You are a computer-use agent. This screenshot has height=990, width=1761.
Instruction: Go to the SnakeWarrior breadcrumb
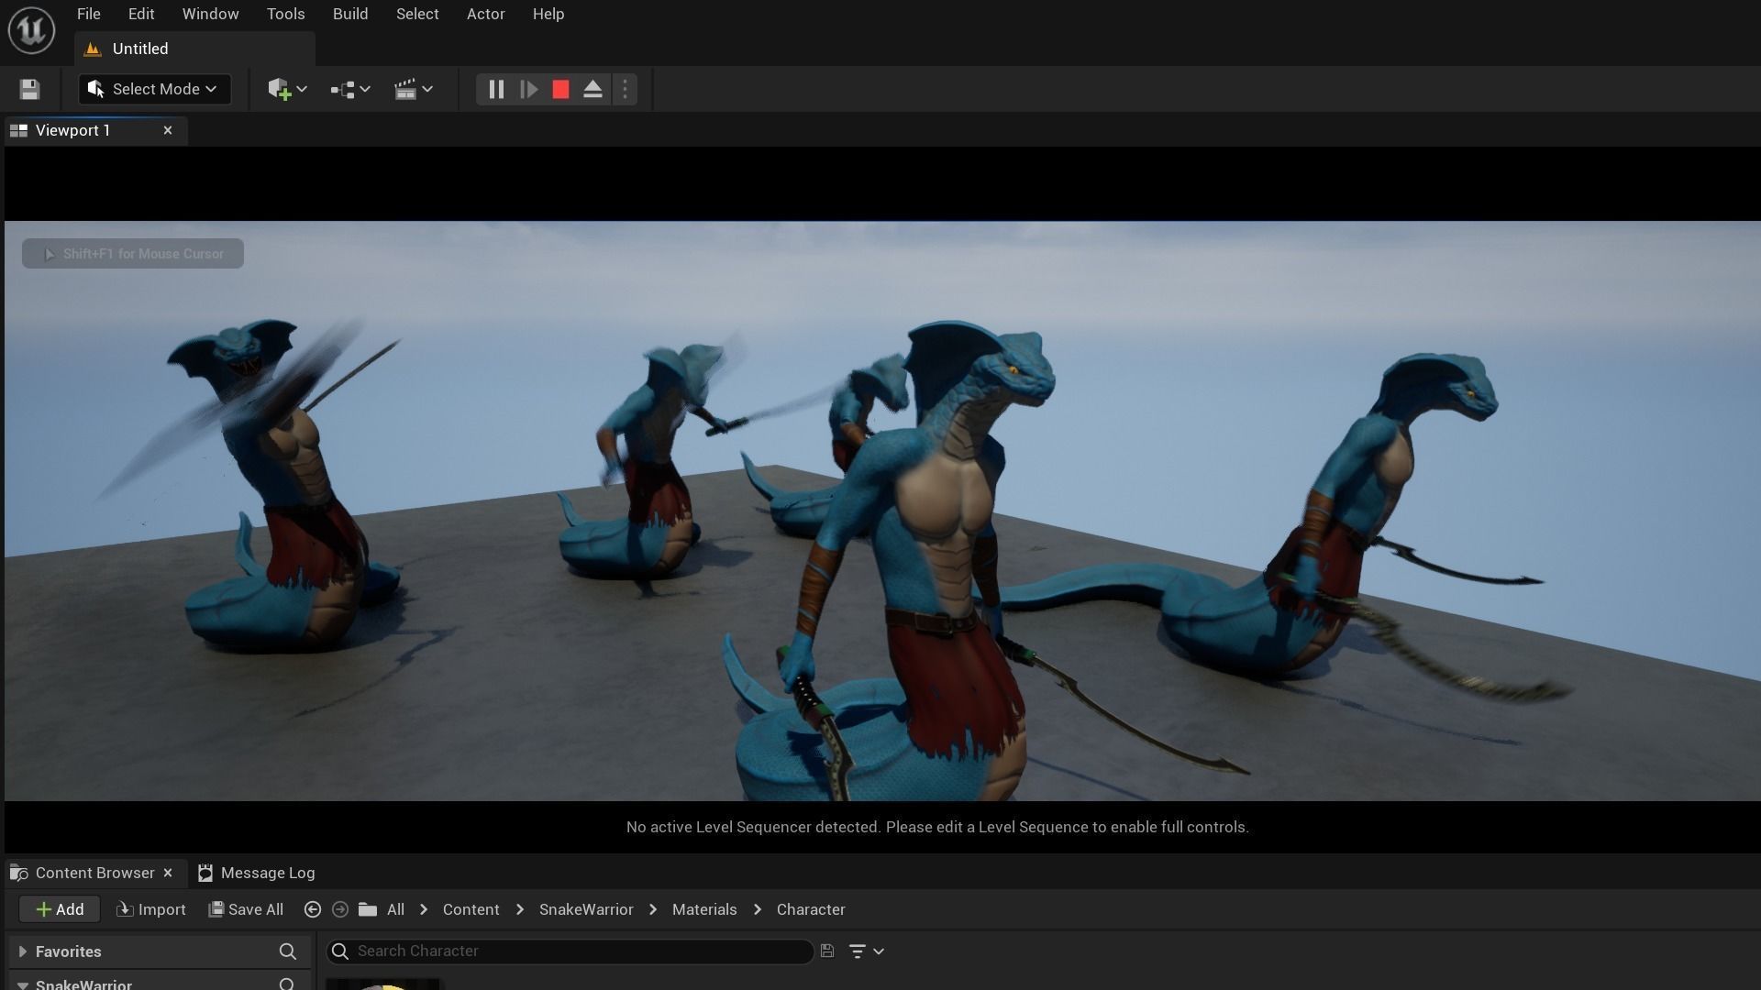tap(586, 909)
